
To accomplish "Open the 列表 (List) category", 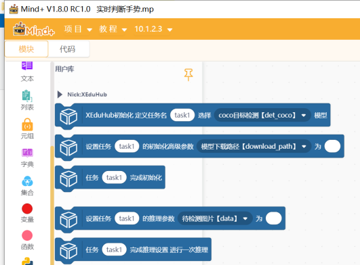I will coord(27,100).
